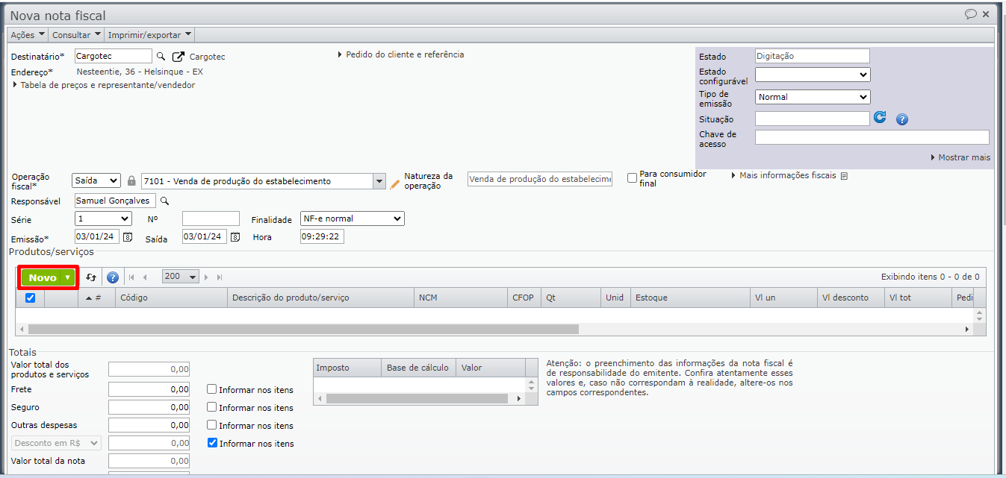1006x478 pixels.
Task: Uncheck Informar nos itens for Desconto
Action: [x=212, y=443]
